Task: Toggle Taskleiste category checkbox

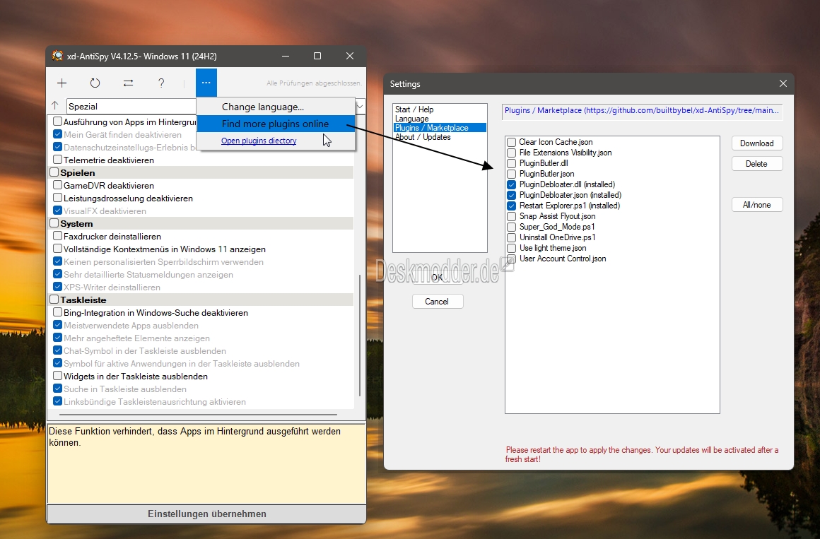Action: tap(54, 299)
